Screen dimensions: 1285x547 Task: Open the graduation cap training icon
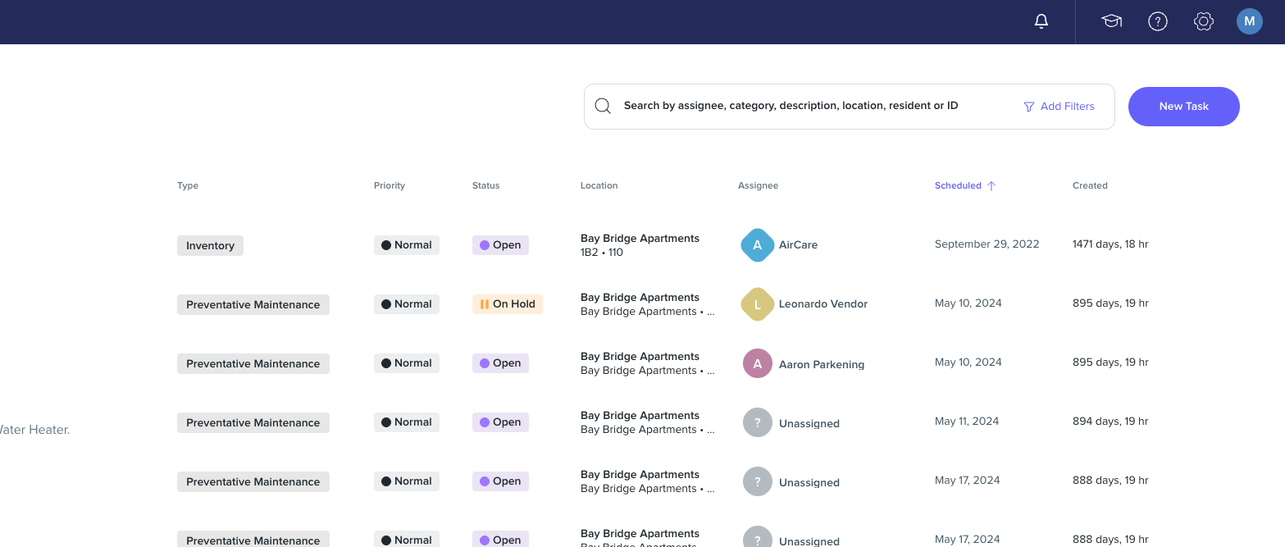click(1111, 22)
